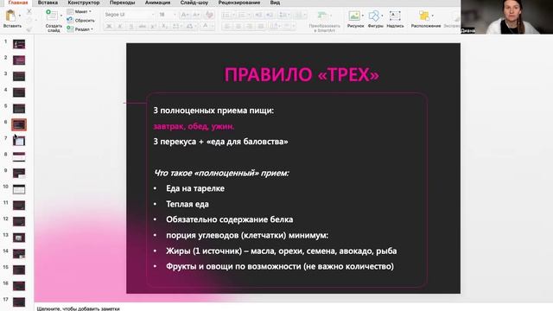Click the line 3 перекуса + «еда для баловства»
Image resolution: width=553 pixels, height=311 pixels.
point(220,142)
